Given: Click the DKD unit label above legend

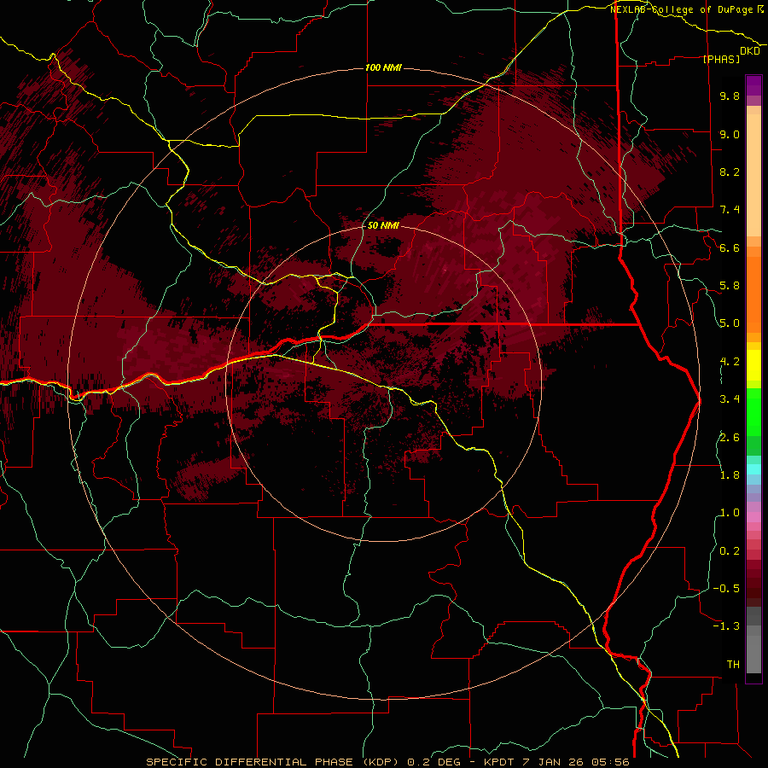Looking at the screenshot, I should [x=750, y=51].
